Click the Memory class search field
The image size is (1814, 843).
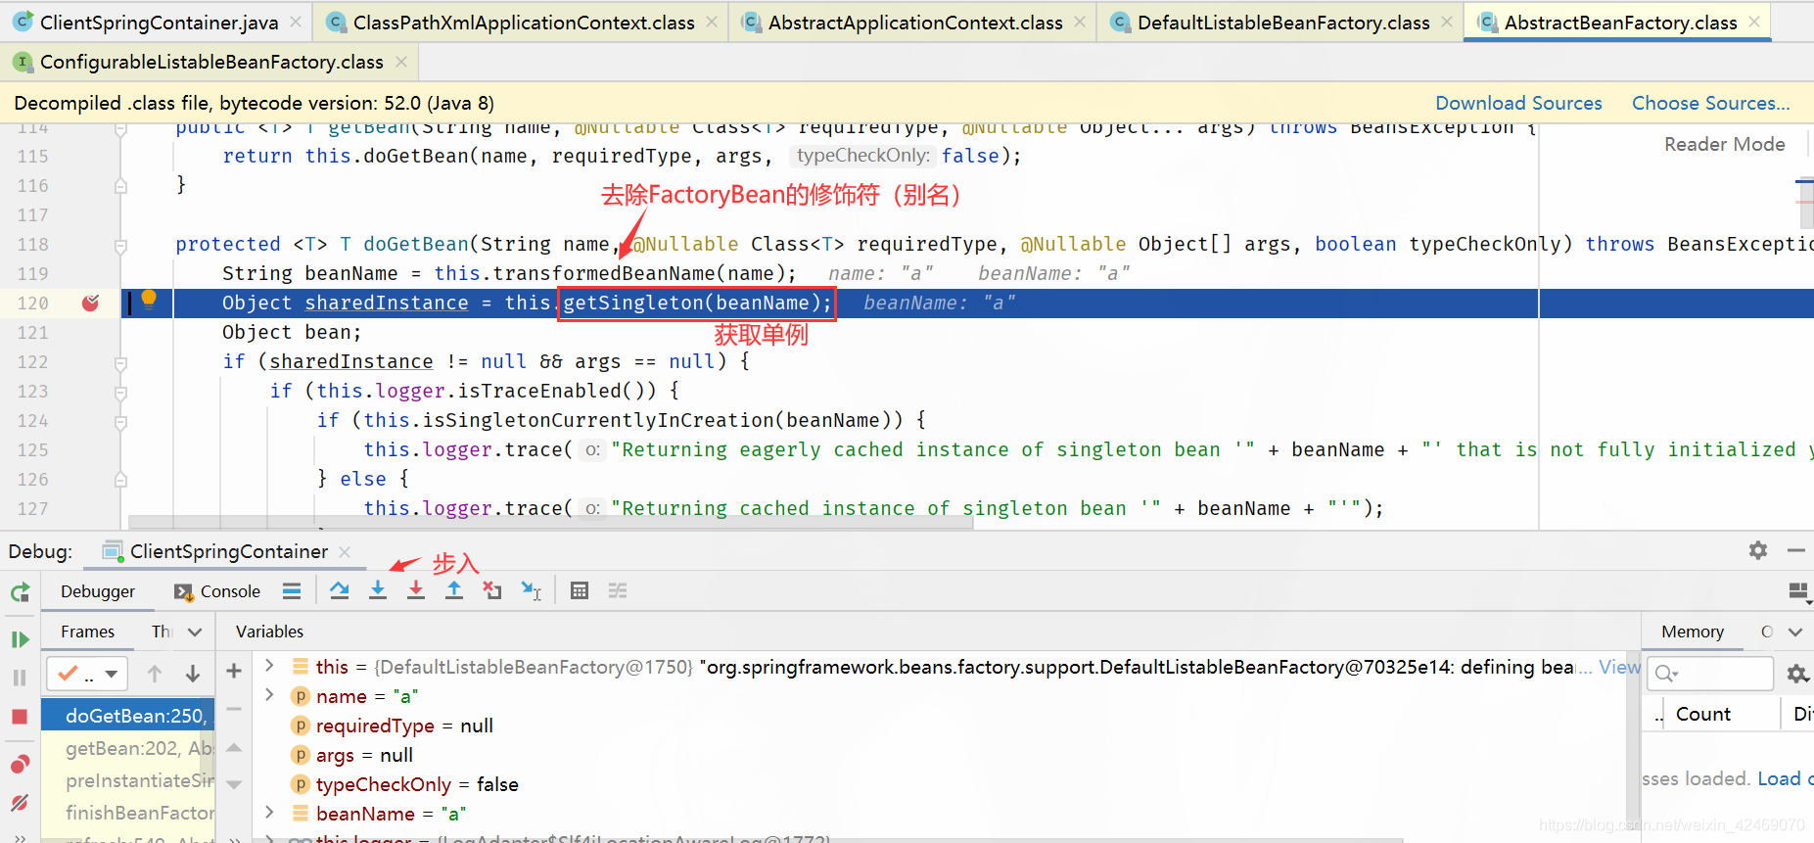(1710, 674)
